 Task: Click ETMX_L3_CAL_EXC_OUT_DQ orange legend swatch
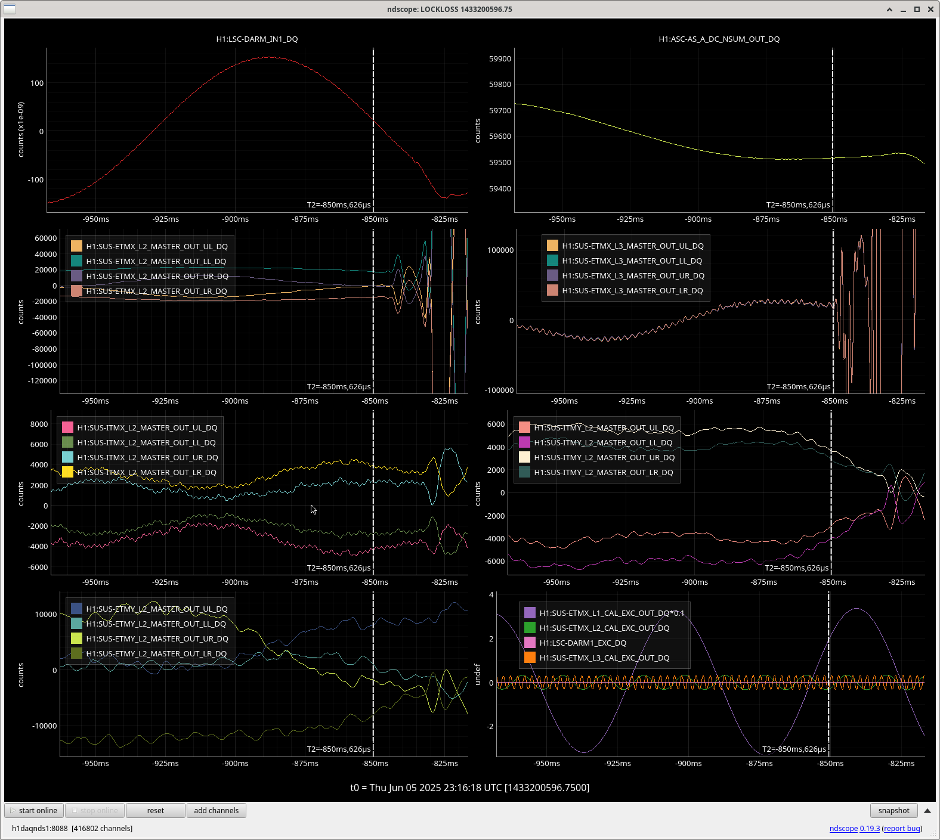tap(530, 658)
